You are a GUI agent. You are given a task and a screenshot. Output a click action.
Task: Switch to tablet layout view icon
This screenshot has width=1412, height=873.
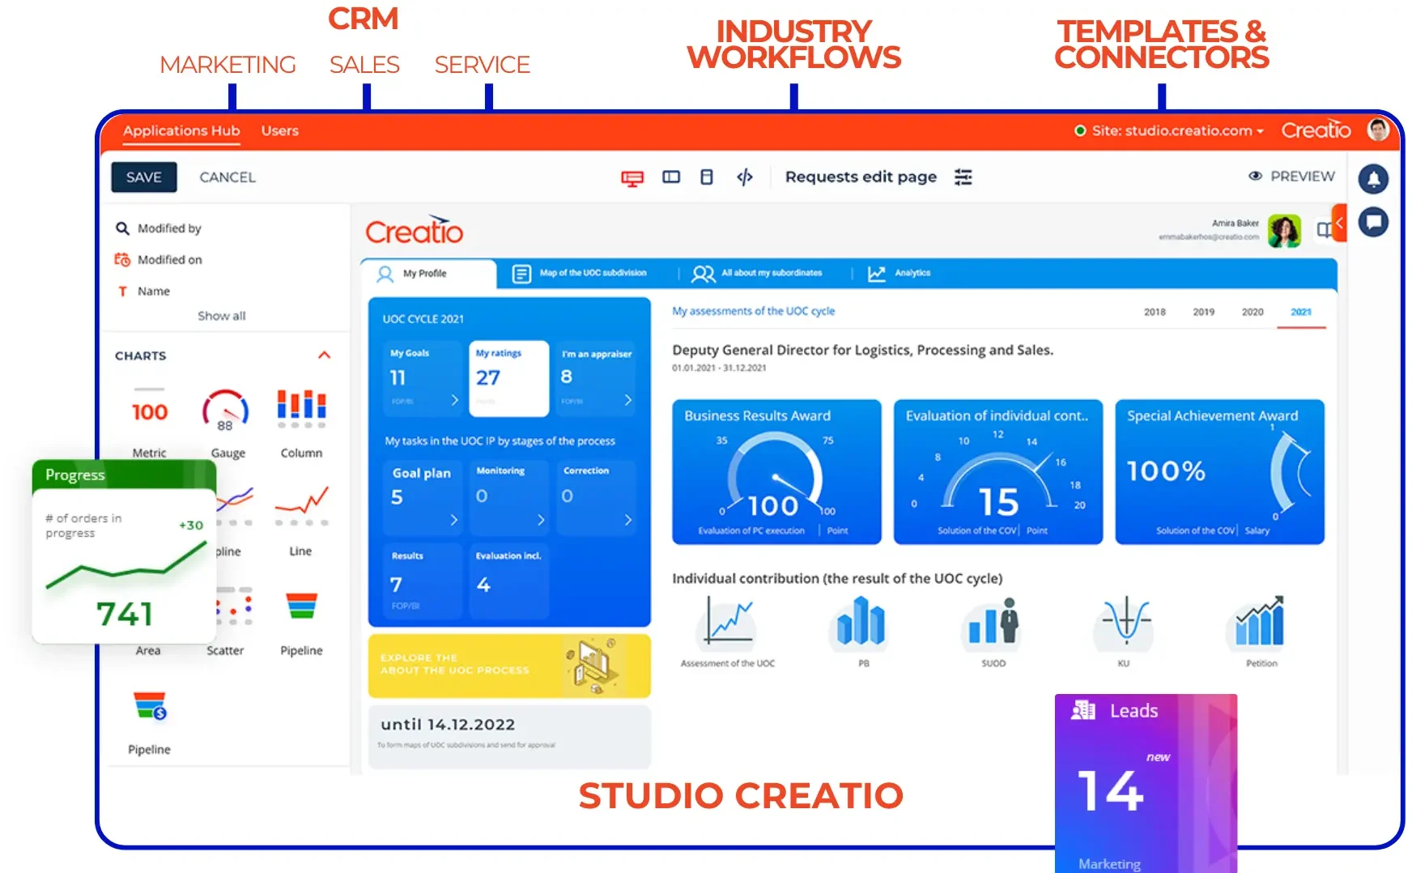671,177
